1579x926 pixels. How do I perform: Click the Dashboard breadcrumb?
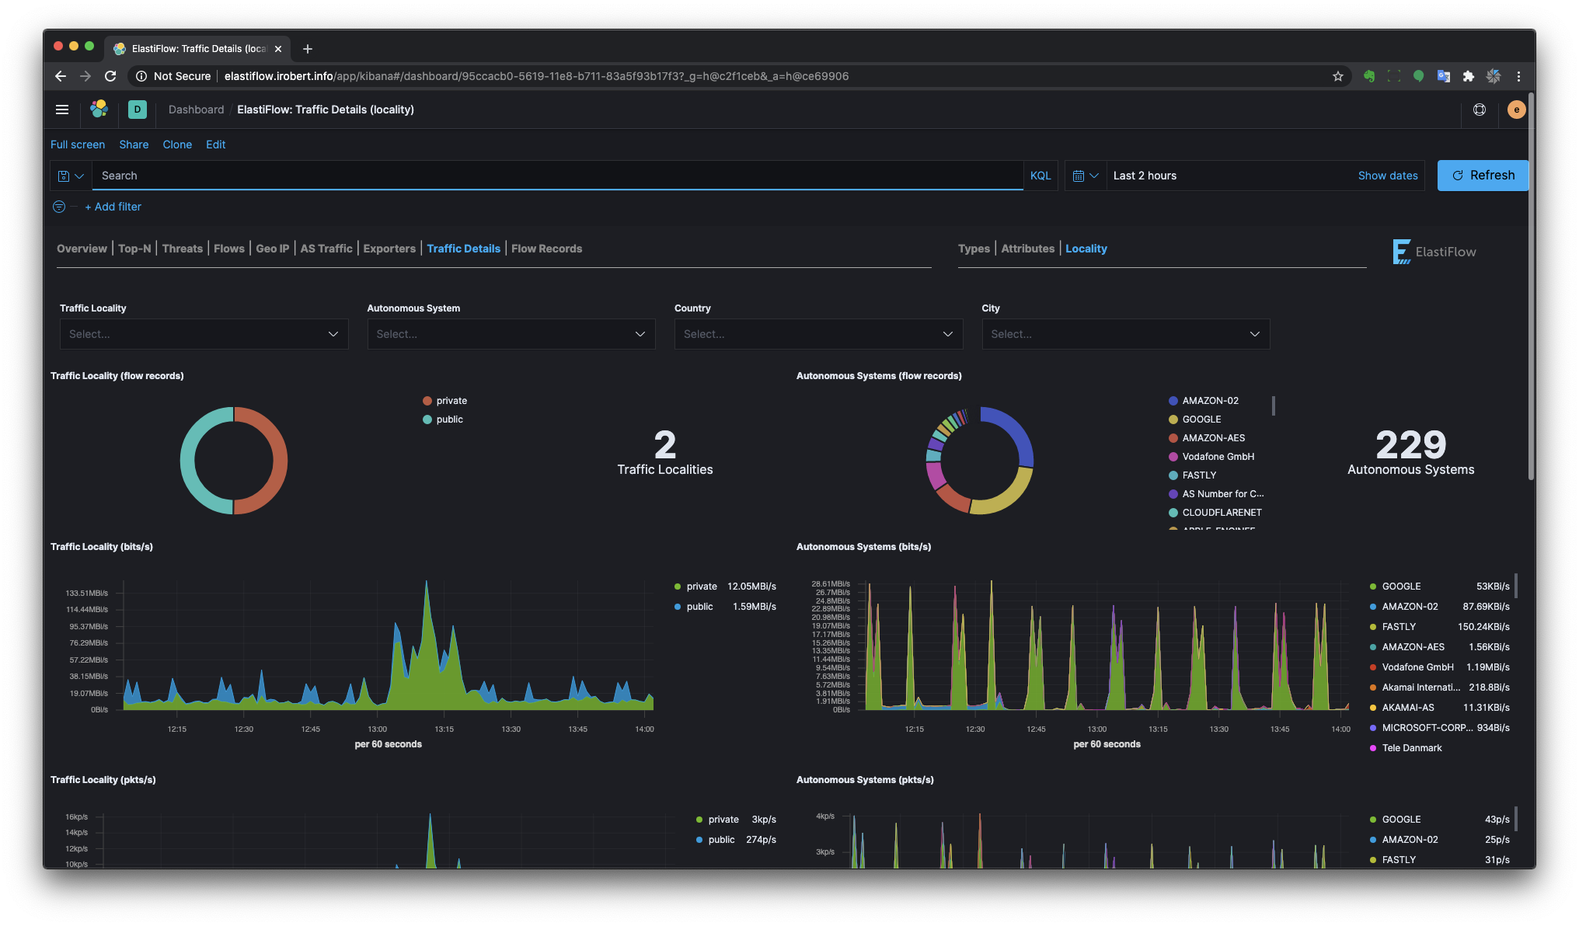tap(196, 110)
